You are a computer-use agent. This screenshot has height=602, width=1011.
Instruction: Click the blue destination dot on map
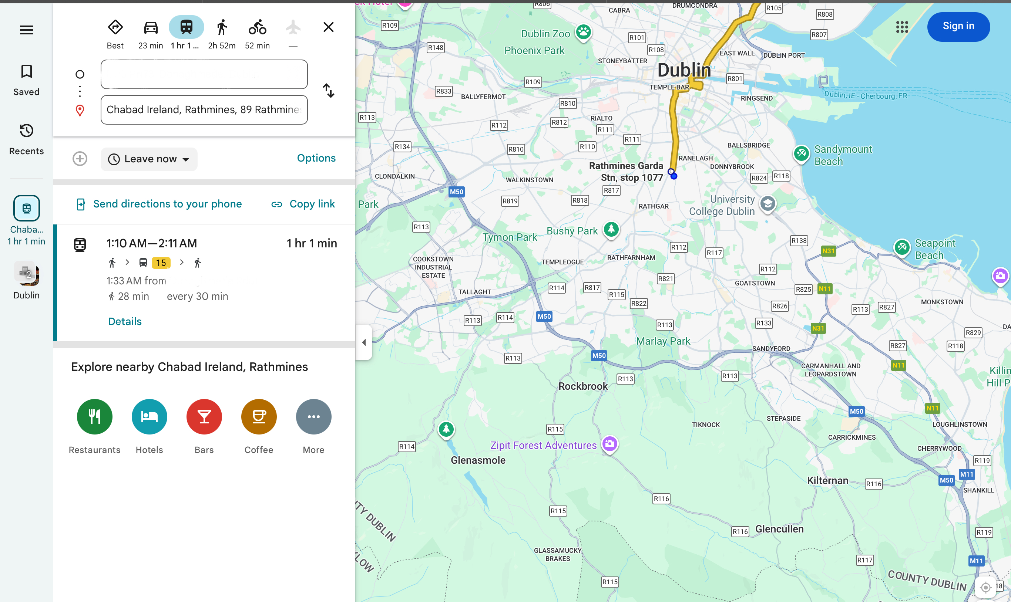pyautogui.click(x=674, y=176)
